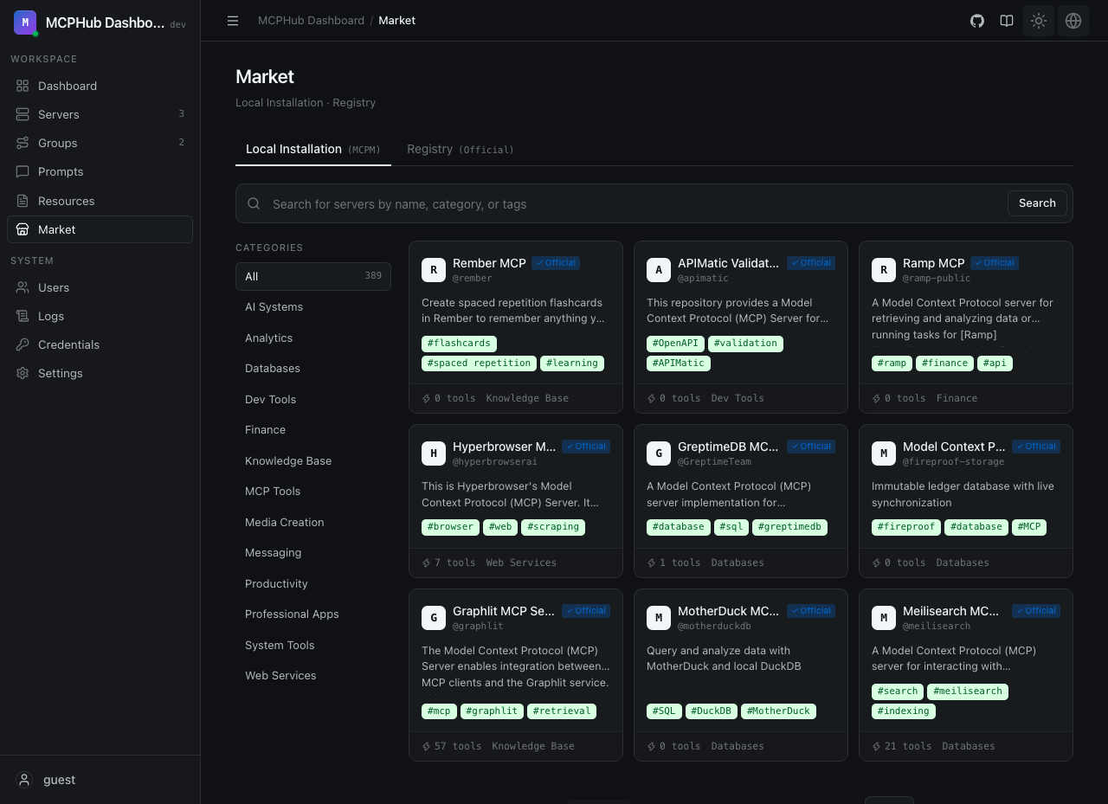
Task: Switch to the Local Installation tab
Action: tap(313, 149)
